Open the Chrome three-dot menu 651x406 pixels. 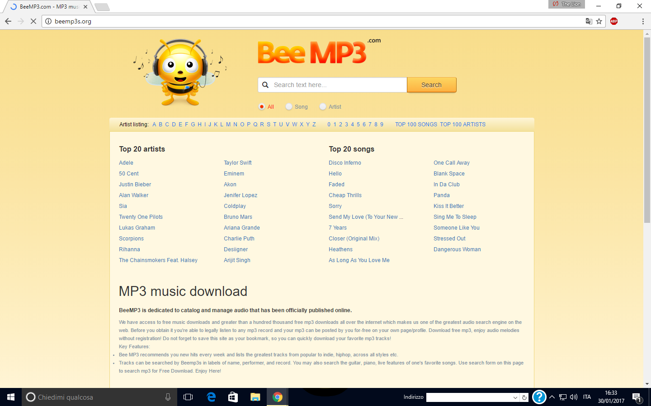point(643,21)
